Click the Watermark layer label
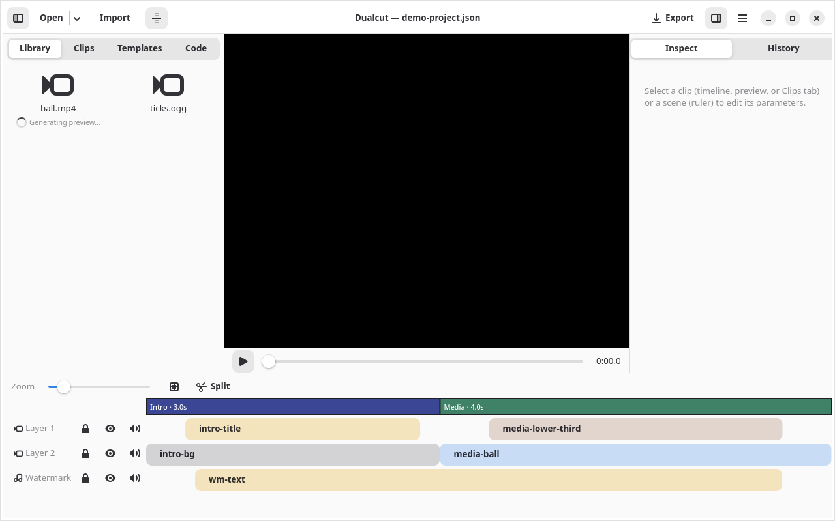 tap(48, 478)
